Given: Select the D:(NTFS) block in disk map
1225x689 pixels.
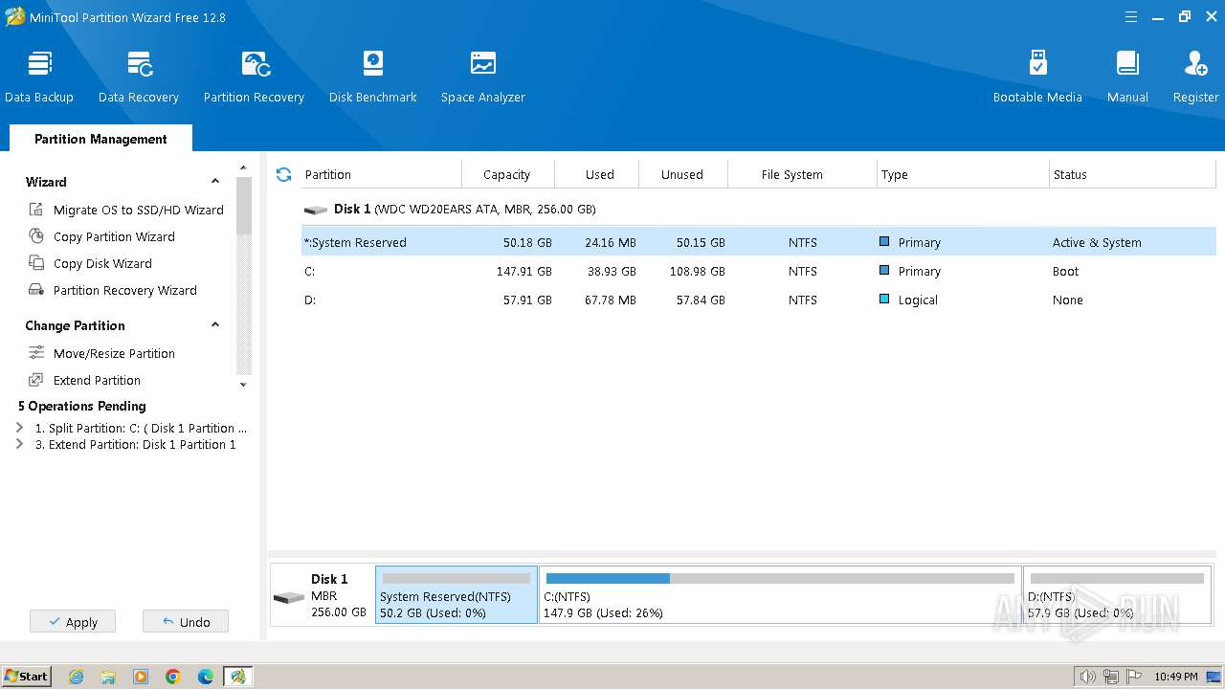Looking at the screenshot, I should tap(1118, 594).
